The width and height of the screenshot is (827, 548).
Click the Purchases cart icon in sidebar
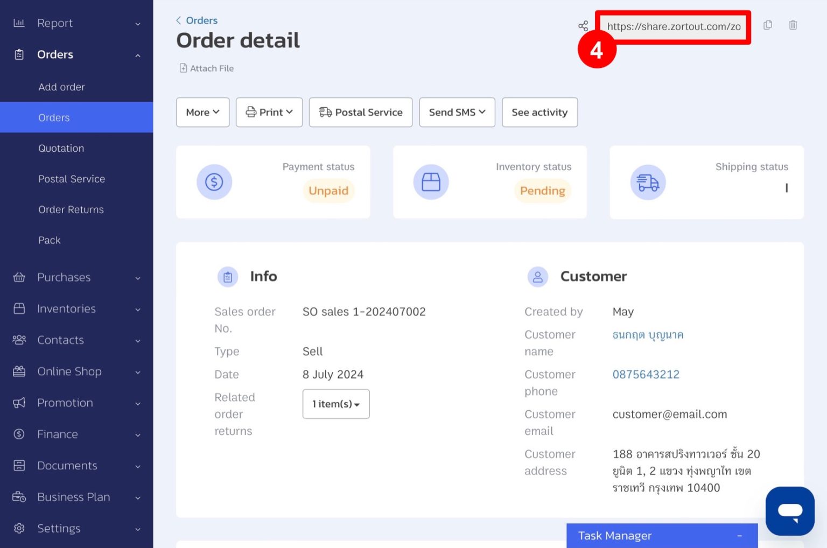coord(19,277)
